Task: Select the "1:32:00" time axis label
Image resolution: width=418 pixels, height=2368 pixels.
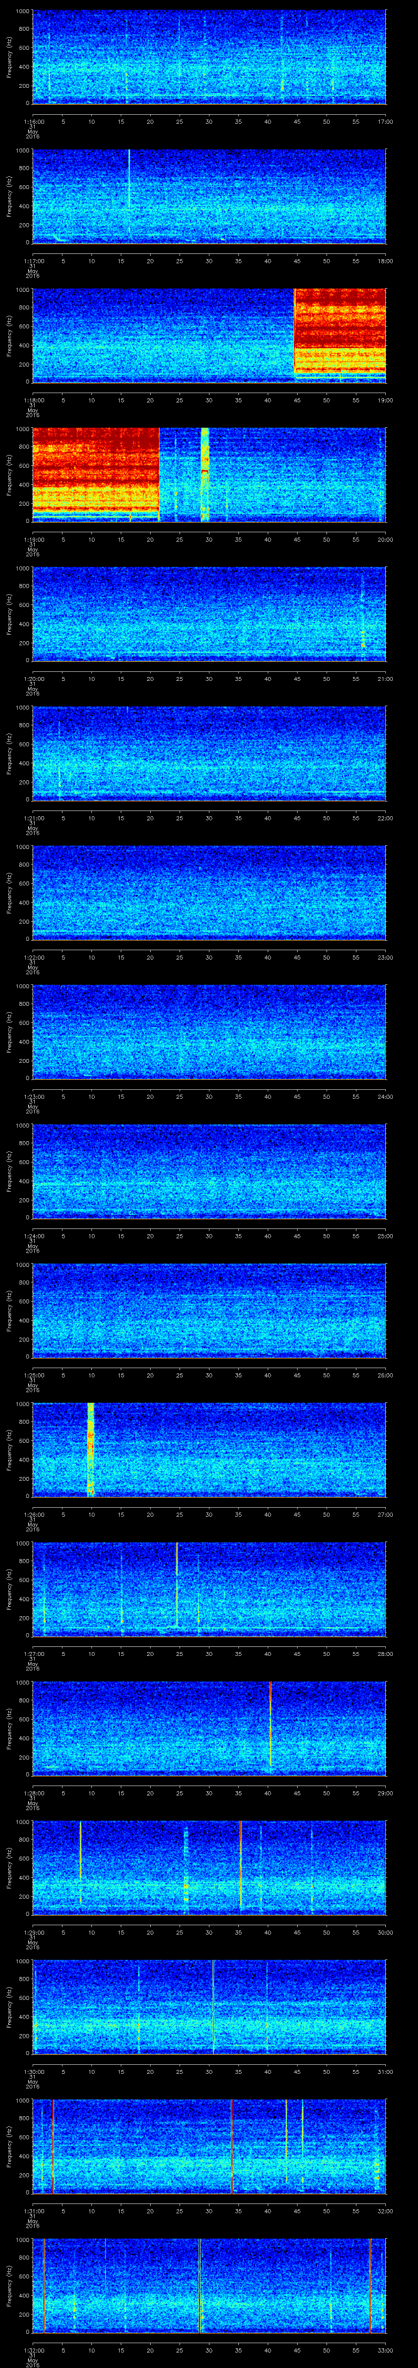Action: point(33,2350)
